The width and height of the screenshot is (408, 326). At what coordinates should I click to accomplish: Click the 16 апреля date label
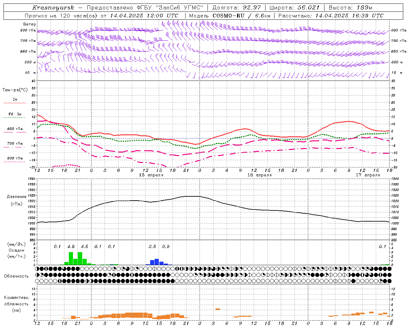click(259, 175)
